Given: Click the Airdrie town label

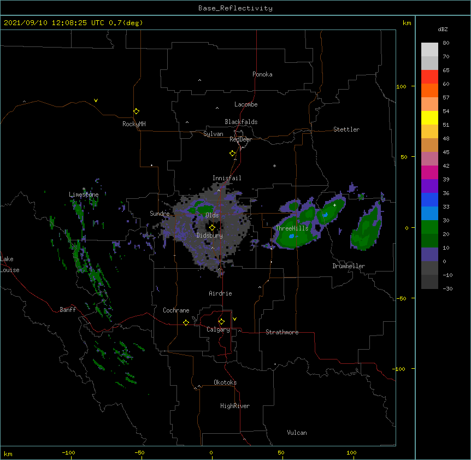Looking at the screenshot, I should tap(220, 293).
